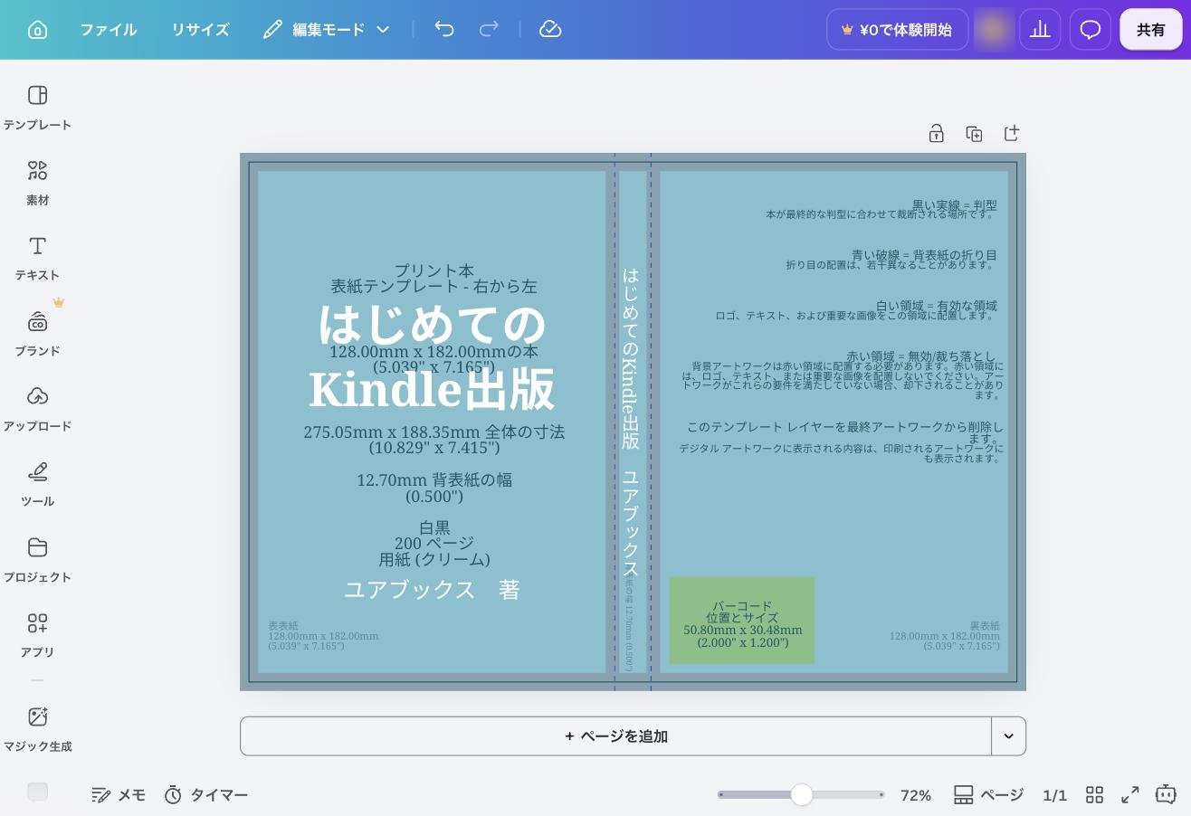Select green barcode placeholder box
The height and width of the screenshot is (816, 1191).
(742, 621)
